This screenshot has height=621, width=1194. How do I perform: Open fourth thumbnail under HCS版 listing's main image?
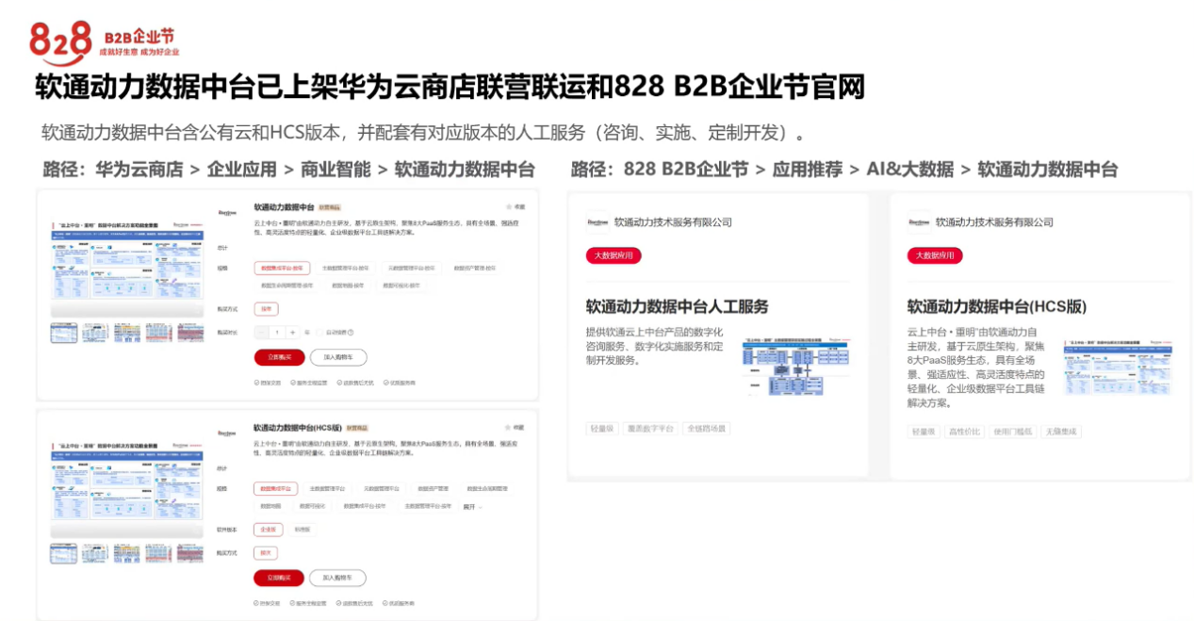click(x=157, y=553)
